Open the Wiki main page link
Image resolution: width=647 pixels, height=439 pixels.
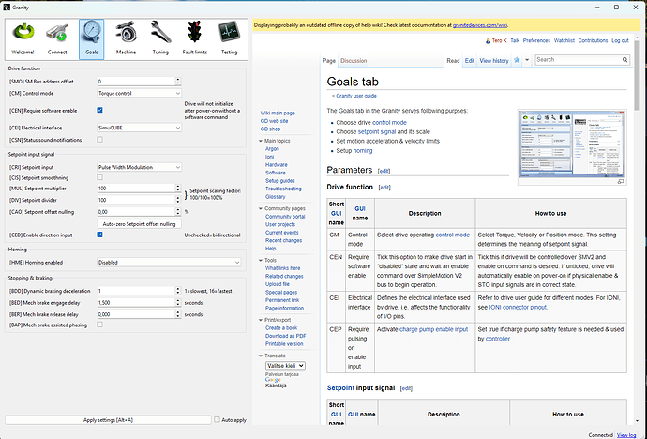point(278,114)
